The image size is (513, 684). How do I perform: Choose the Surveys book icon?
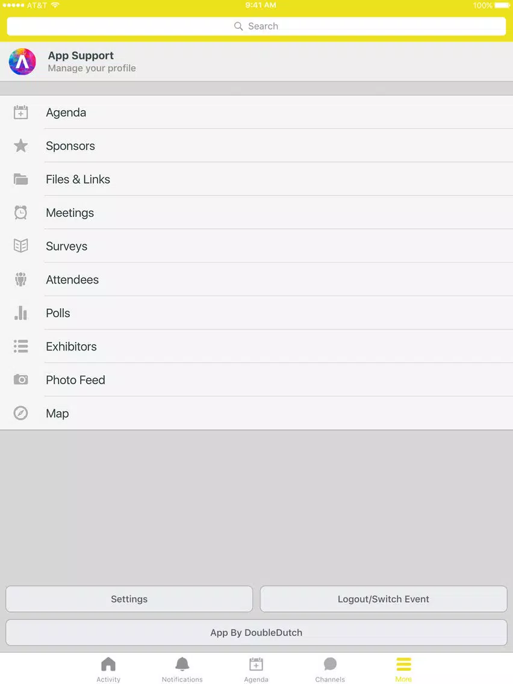[20, 246]
